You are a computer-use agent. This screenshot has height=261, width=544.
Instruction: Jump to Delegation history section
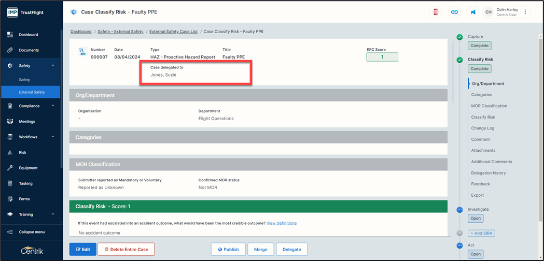click(488, 173)
